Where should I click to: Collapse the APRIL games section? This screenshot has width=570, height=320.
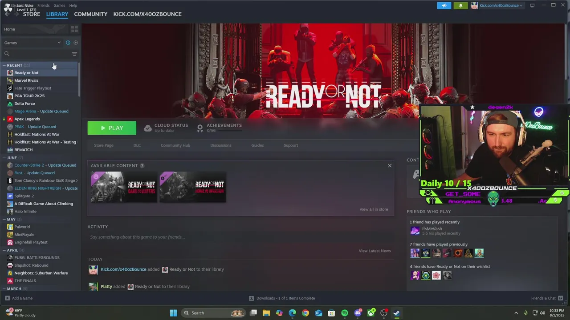coord(4,250)
